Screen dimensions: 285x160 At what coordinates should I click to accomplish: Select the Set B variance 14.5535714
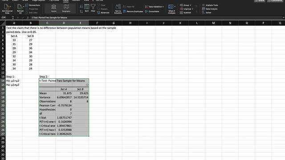[81, 97]
